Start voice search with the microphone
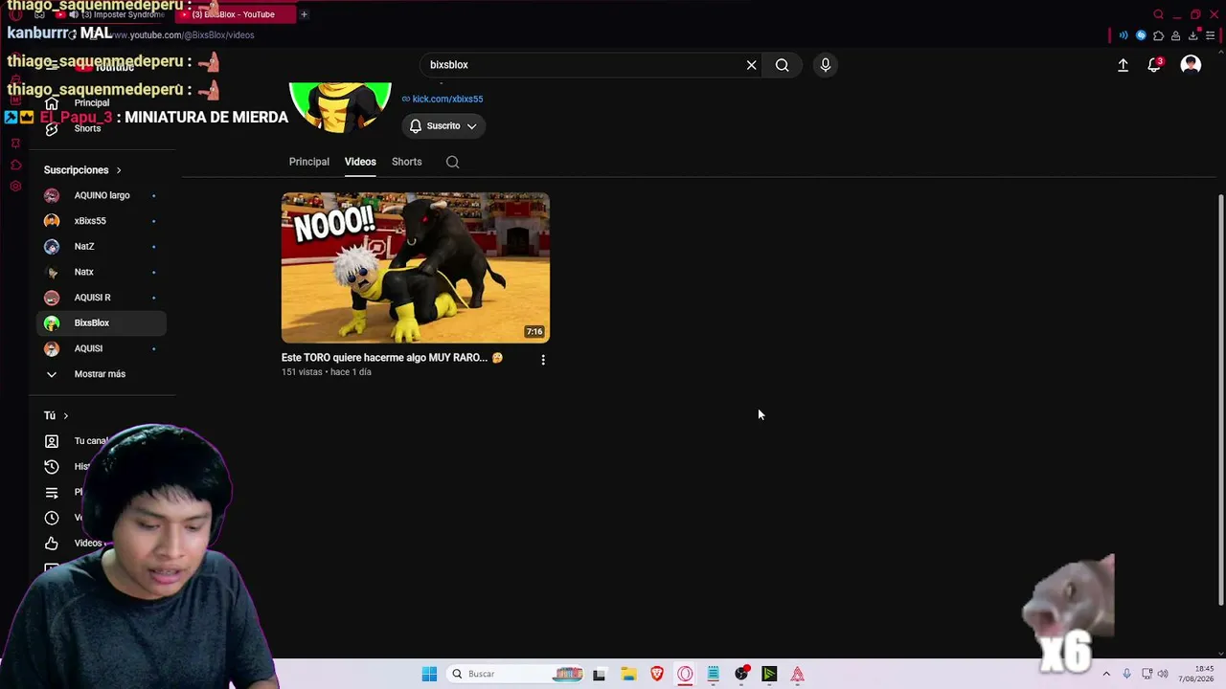Image resolution: width=1226 pixels, height=689 pixels. [826, 65]
